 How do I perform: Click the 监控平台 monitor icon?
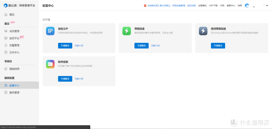tap(6, 38)
